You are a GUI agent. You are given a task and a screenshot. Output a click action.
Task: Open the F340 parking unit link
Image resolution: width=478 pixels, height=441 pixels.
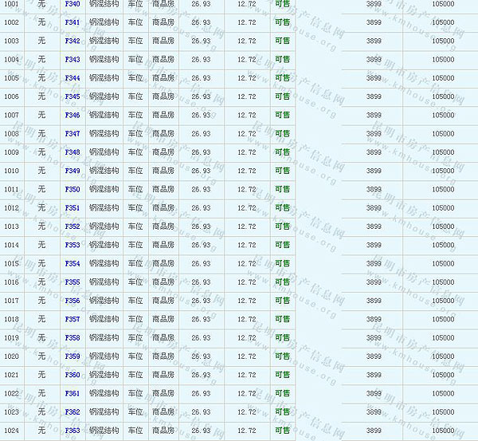point(72,4)
